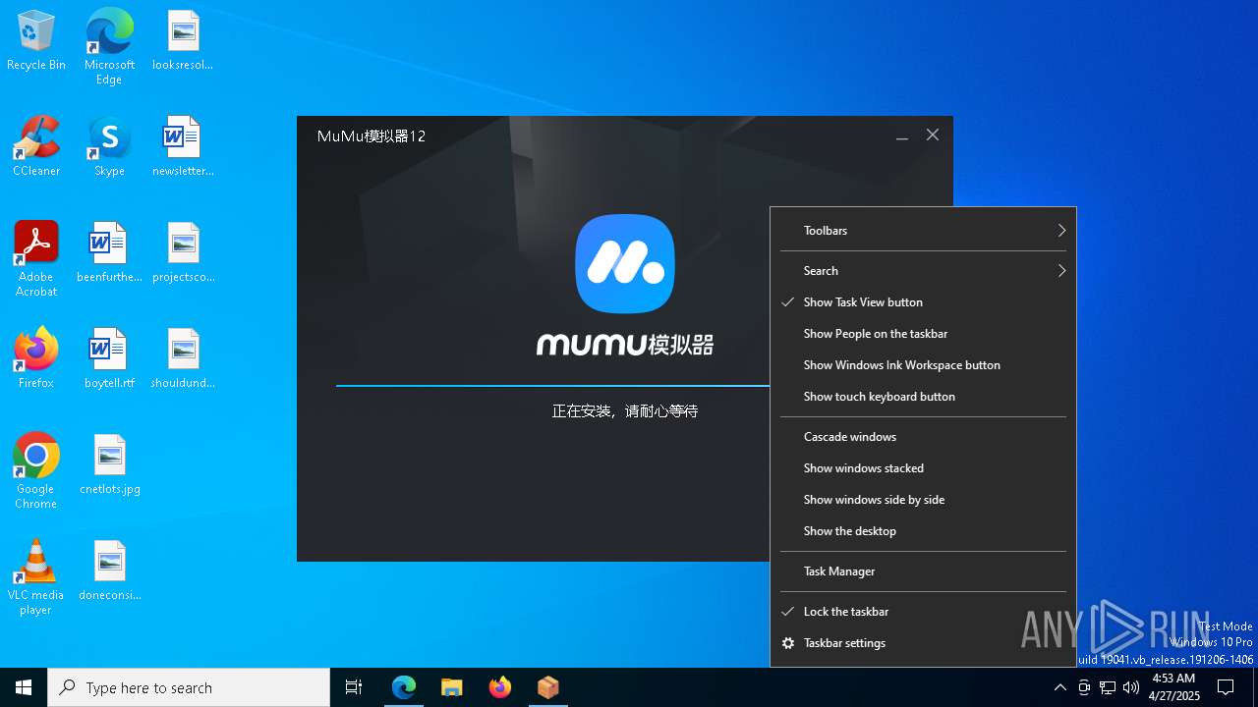
Task: Show hidden system tray icons
Action: tap(1059, 687)
